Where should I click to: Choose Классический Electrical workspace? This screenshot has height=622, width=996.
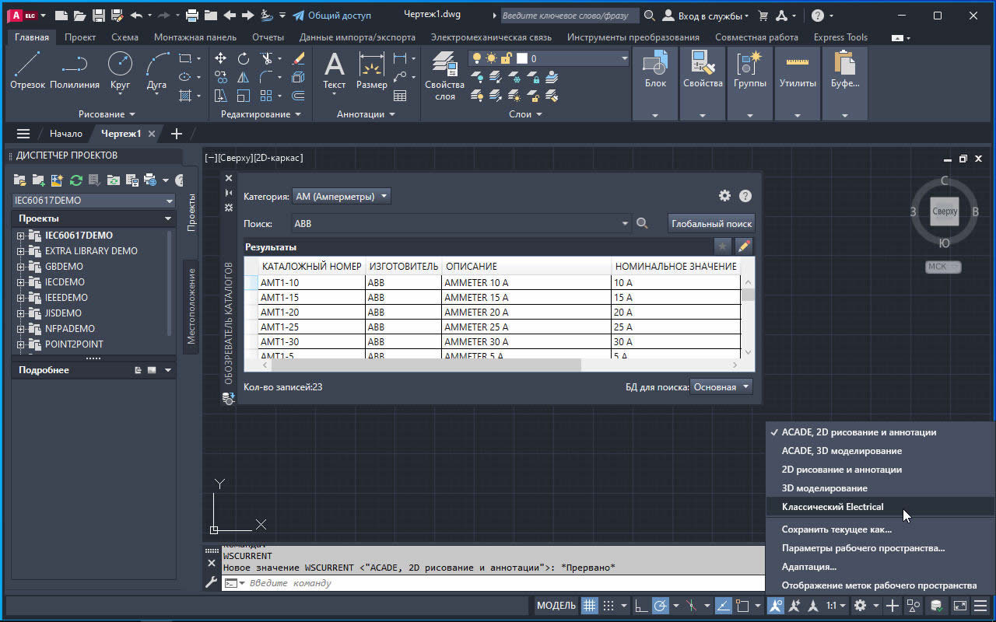[832, 507]
